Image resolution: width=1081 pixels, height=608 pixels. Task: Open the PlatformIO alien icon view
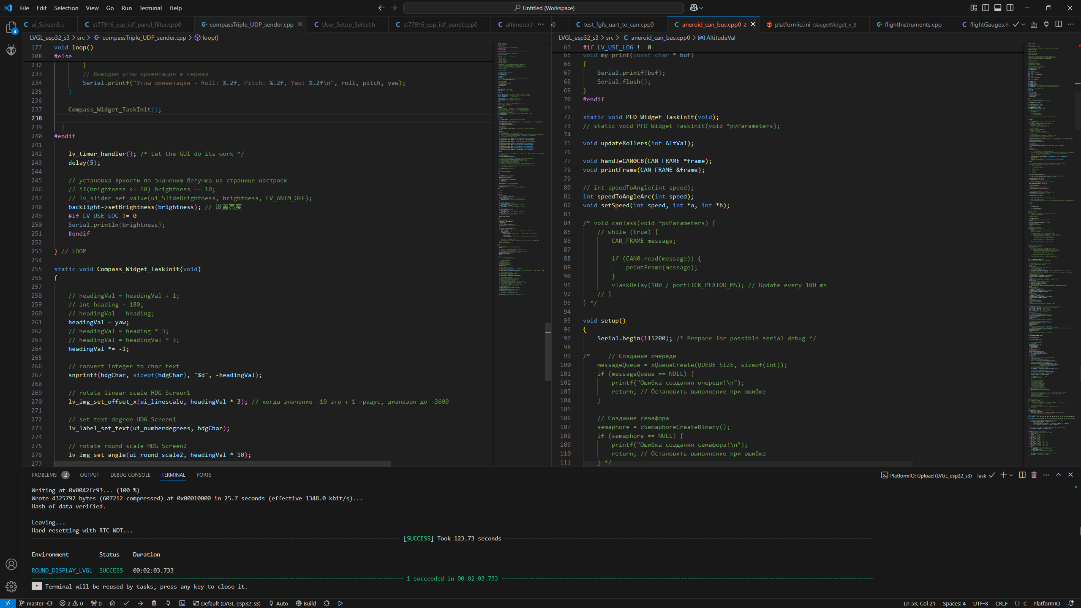pos(11,50)
